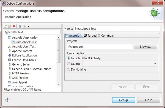Select J2EE Preview entry

pyautogui.click(x=20, y=78)
